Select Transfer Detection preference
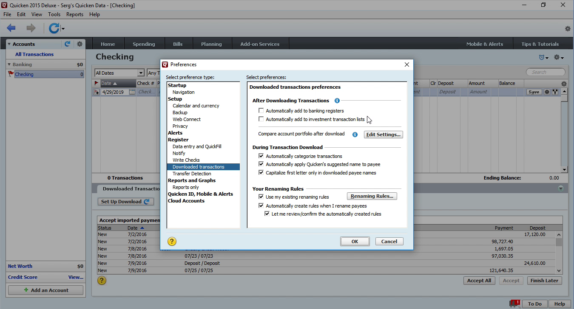This screenshot has height=309, width=574. tap(192, 174)
